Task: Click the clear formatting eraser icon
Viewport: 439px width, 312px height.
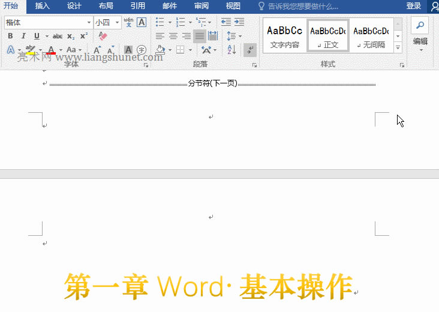Action: [102, 36]
